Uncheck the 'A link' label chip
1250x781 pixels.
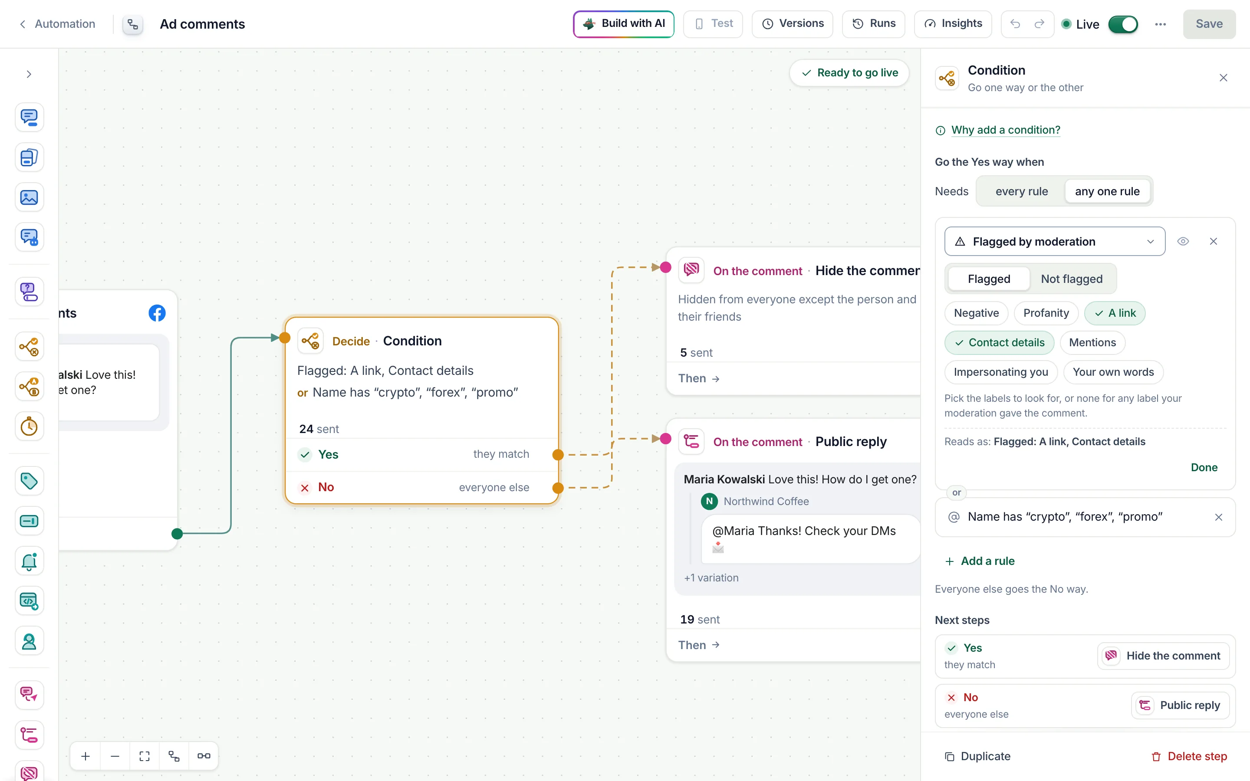point(1115,313)
